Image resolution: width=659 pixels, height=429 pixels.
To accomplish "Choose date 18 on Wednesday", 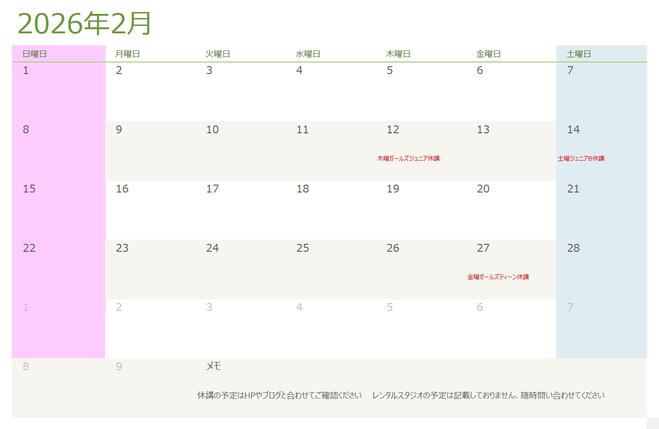I will (x=303, y=189).
